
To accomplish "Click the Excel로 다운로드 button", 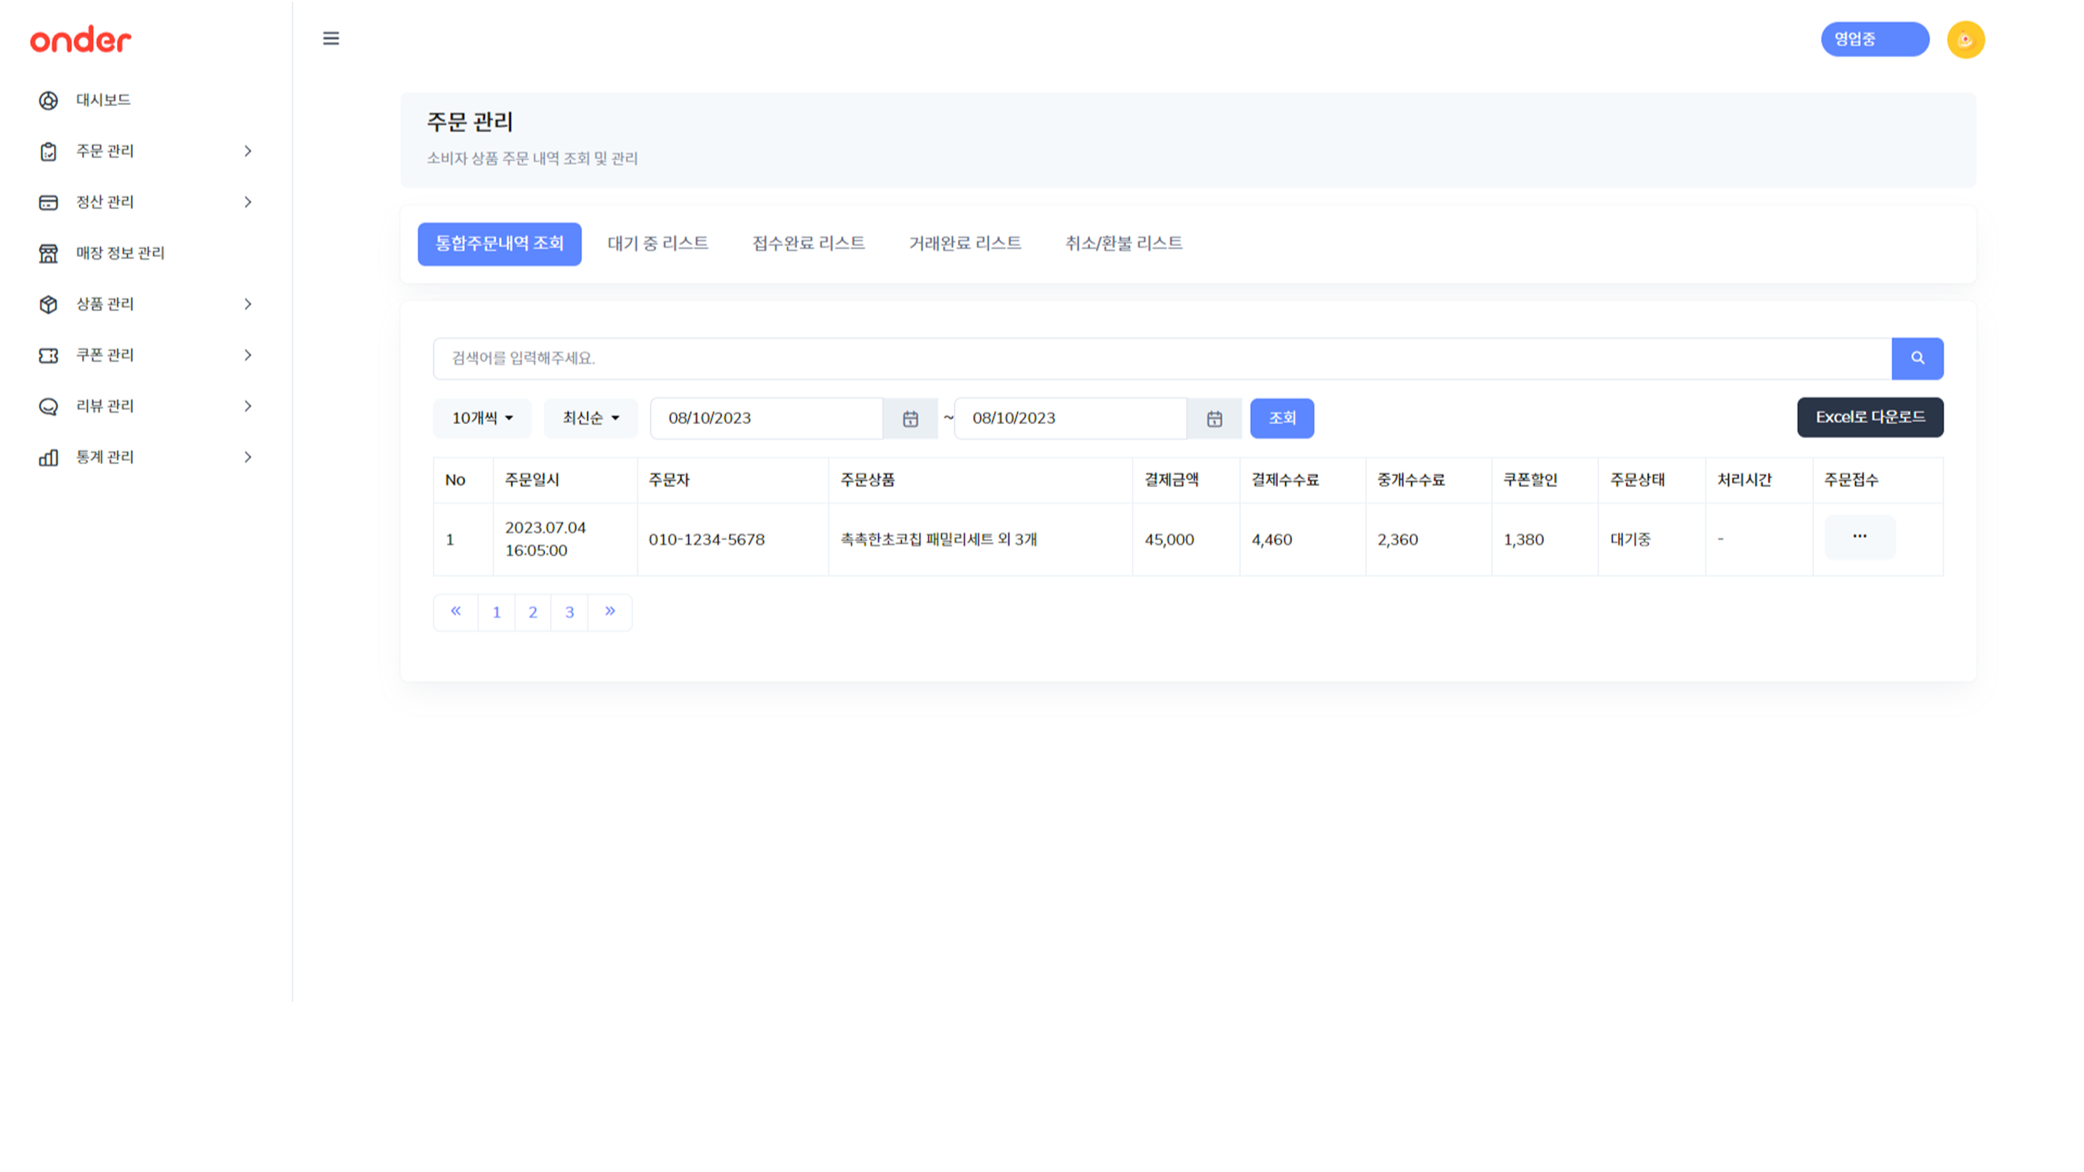I will pos(1870,417).
